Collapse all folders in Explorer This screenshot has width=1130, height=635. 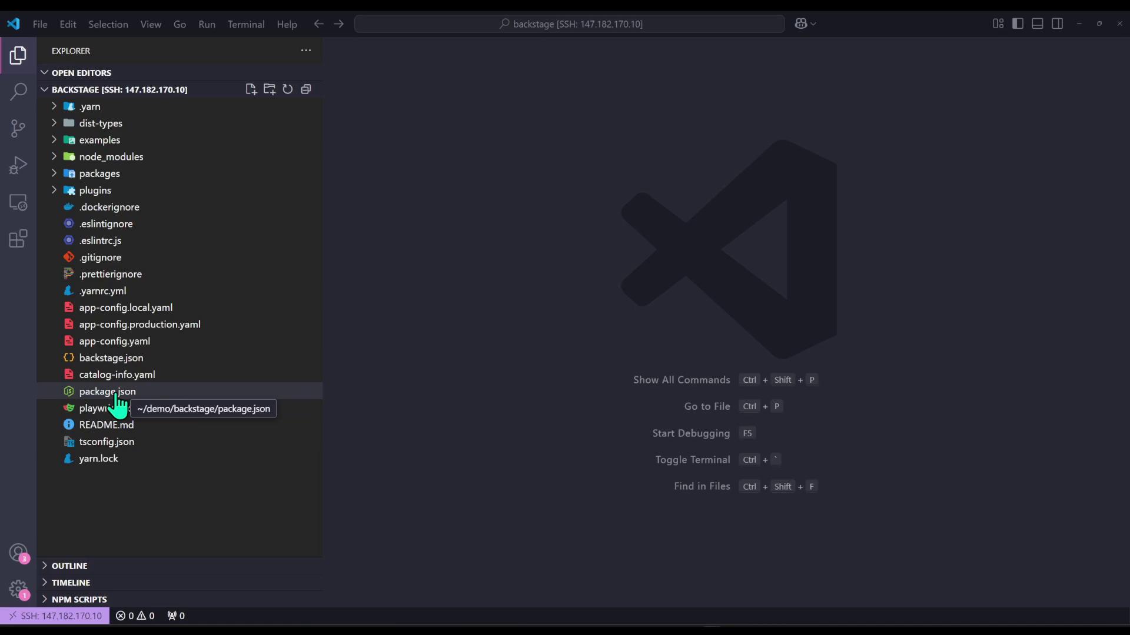(x=306, y=89)
